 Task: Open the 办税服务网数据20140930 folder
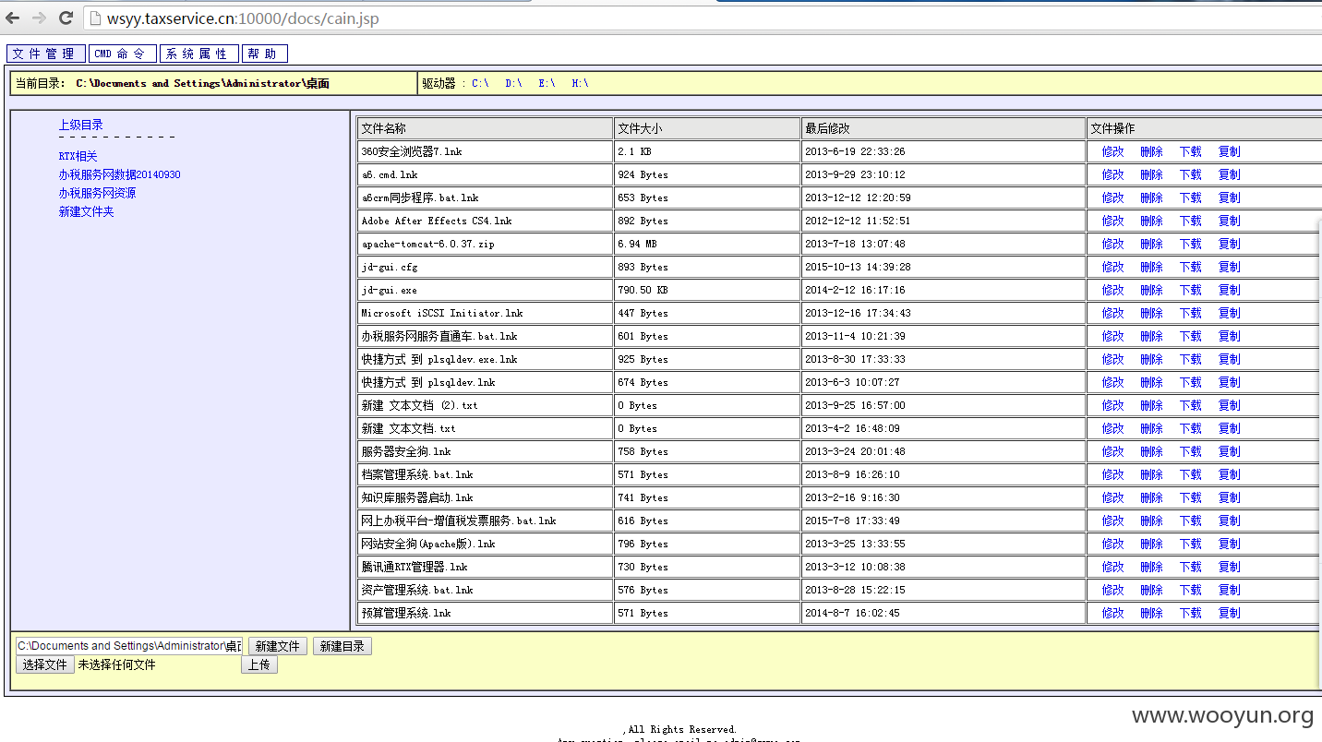tap(120, 174)
